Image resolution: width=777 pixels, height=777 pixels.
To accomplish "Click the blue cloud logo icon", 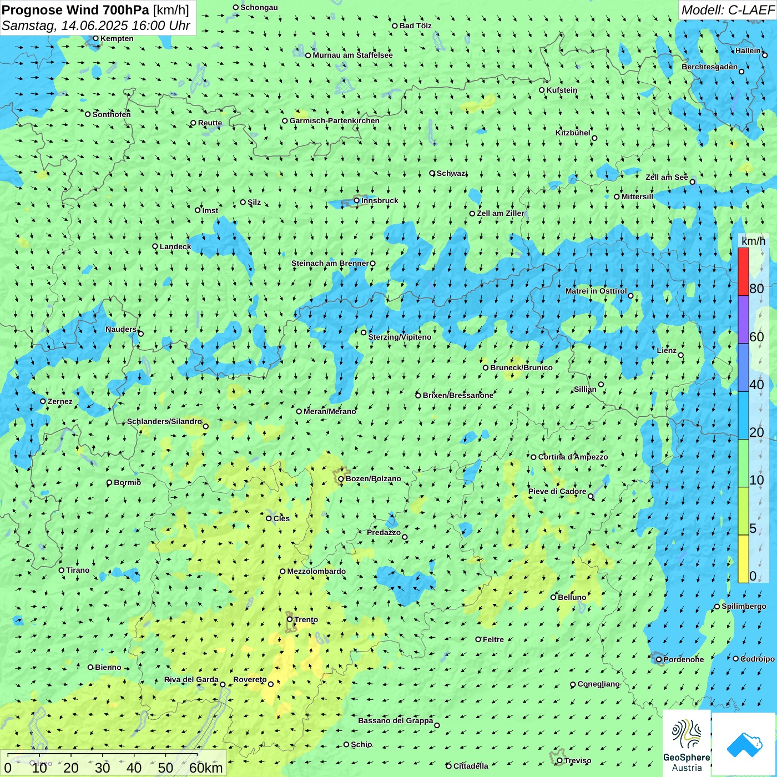I will [744, 744].
